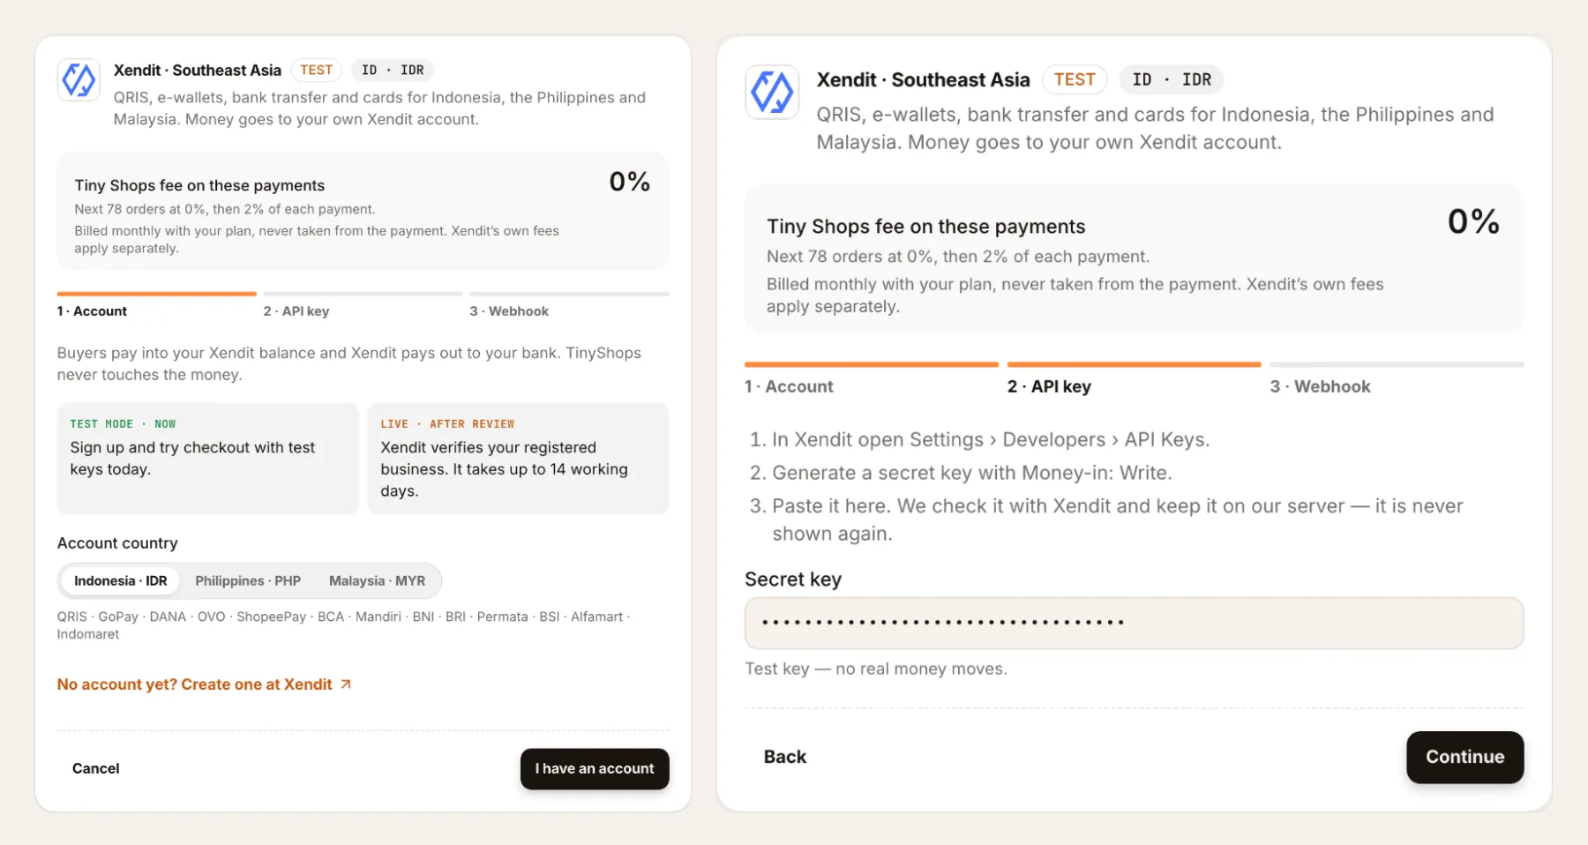Focus the Secret key input field
This screenshot has width=1588, height=845.
point(1134,624)
